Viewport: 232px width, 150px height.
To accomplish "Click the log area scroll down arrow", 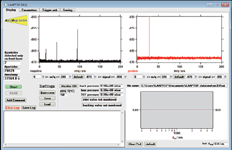I will [122, 142].
